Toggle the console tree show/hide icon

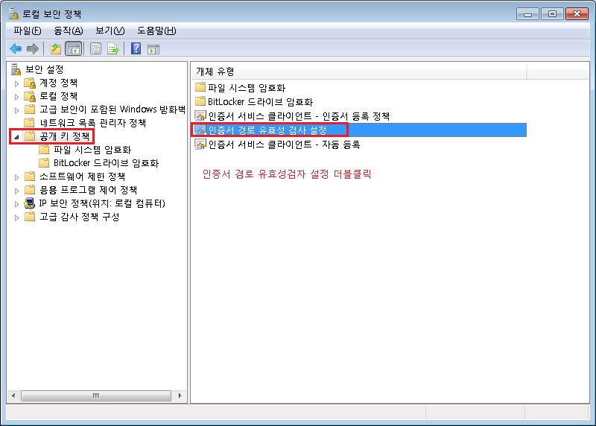74,48
